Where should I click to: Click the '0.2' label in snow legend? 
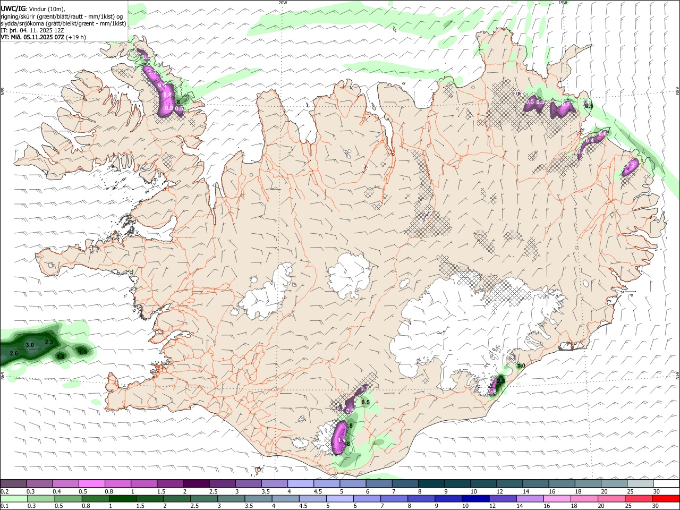[x=5, y=491]
